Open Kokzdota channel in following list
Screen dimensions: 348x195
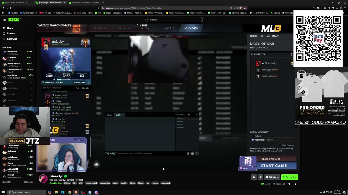tap(17, 58)
